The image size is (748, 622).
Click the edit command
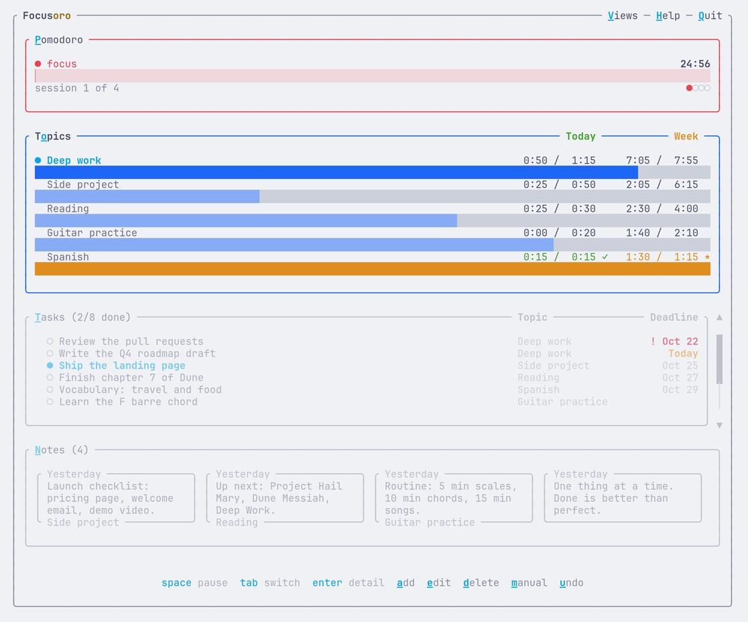pyautogui.click(x=439, y=583)
